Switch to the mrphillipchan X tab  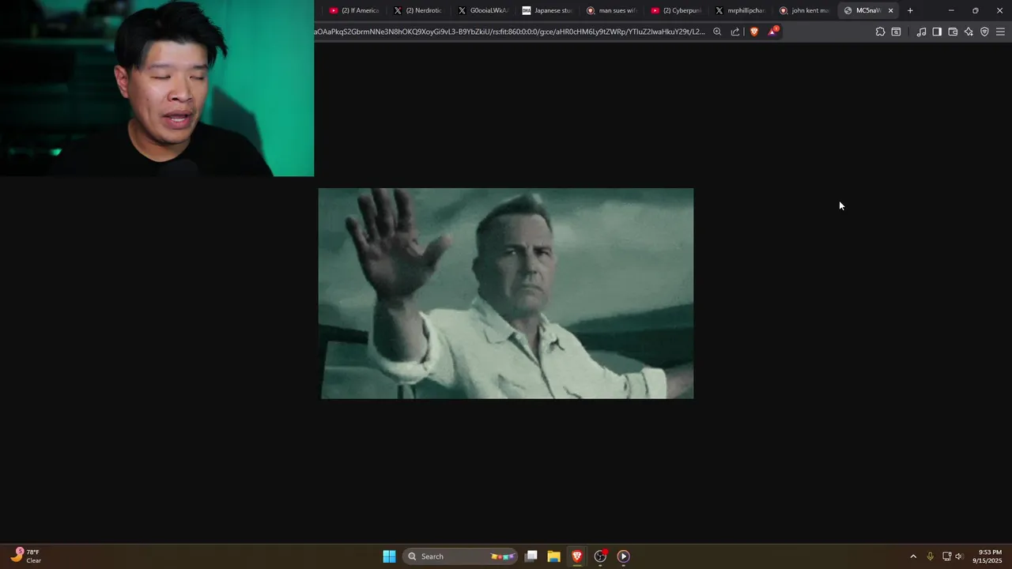[740, 10]
